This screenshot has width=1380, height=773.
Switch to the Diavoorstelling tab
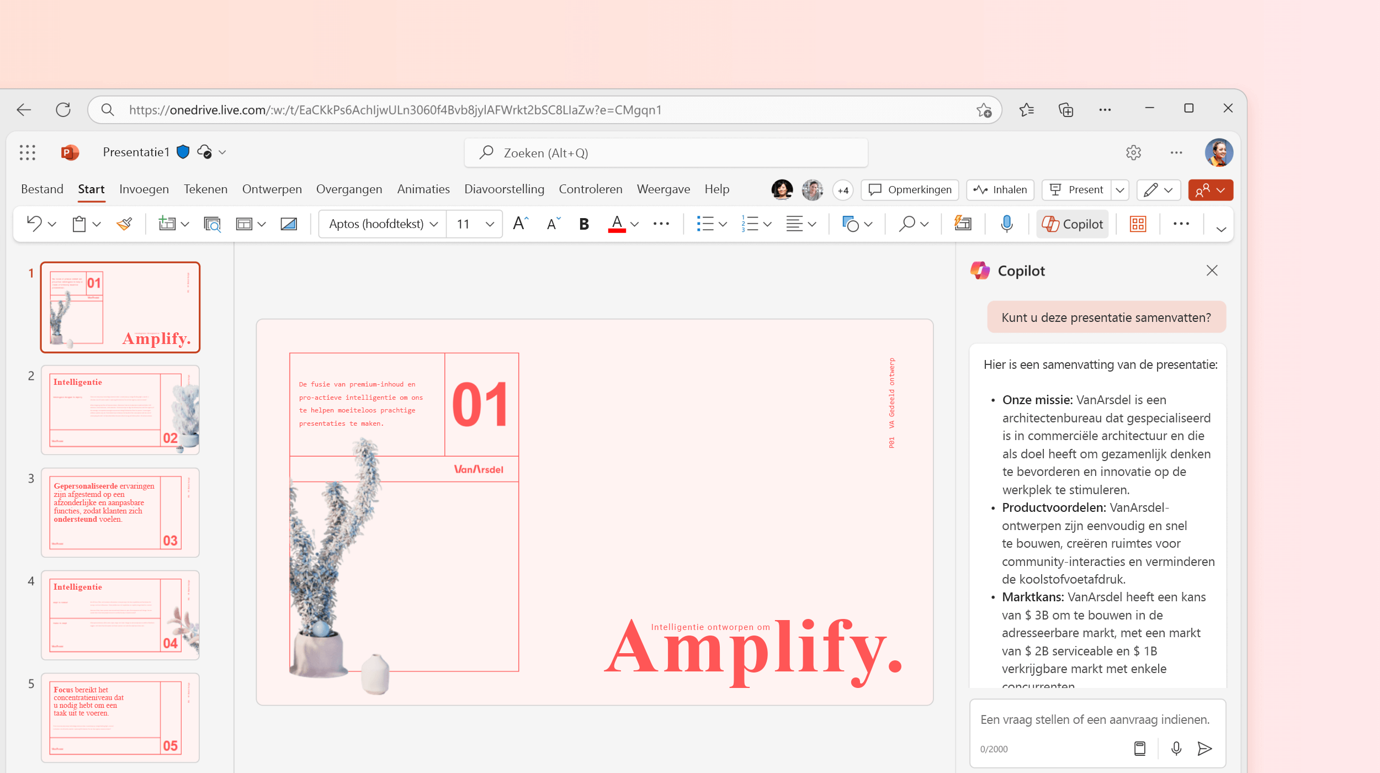pyautogui.click(x=504, y=189)
